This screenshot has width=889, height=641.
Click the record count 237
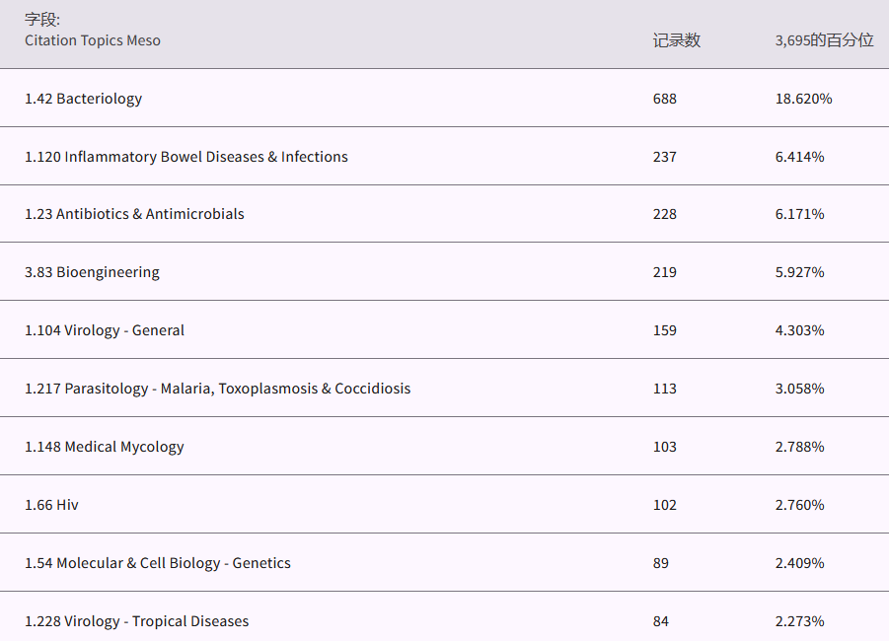(664, 157)
